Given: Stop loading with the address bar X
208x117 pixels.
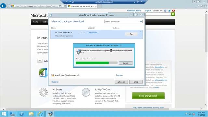Looking at the screenshot, I should coord(65,6).
